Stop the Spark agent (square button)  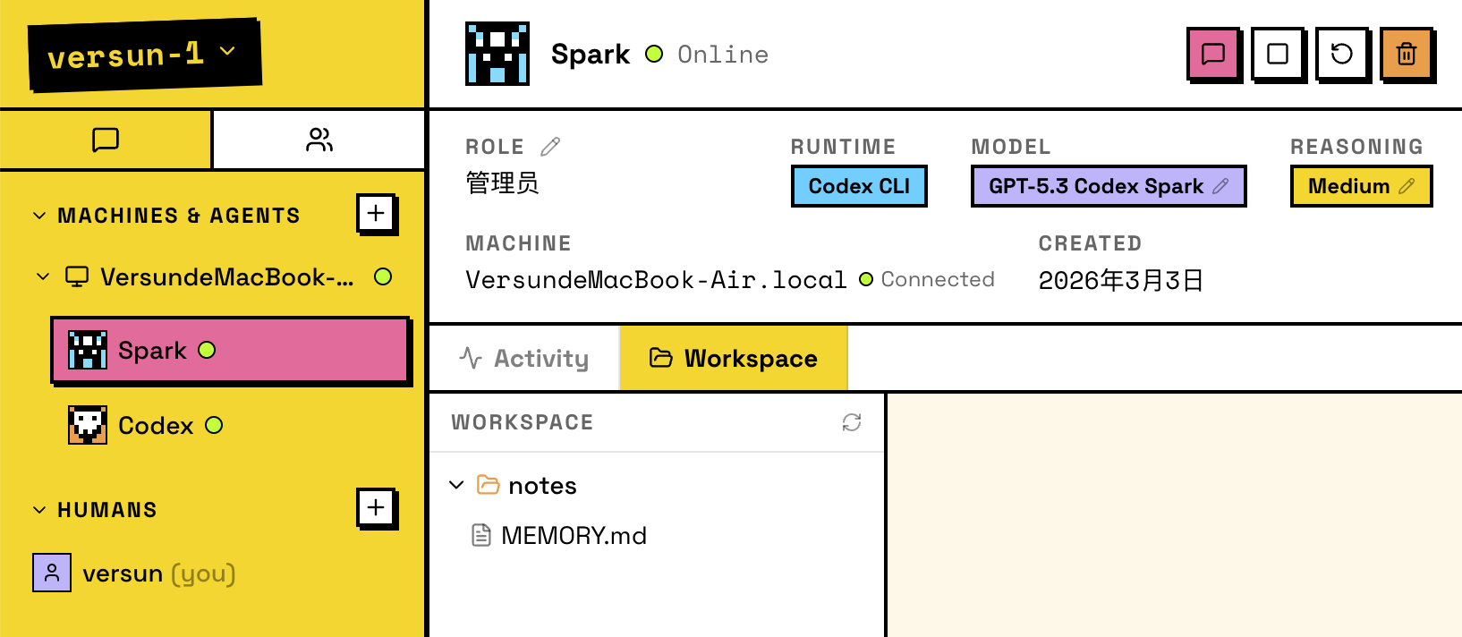[1278, 54]
